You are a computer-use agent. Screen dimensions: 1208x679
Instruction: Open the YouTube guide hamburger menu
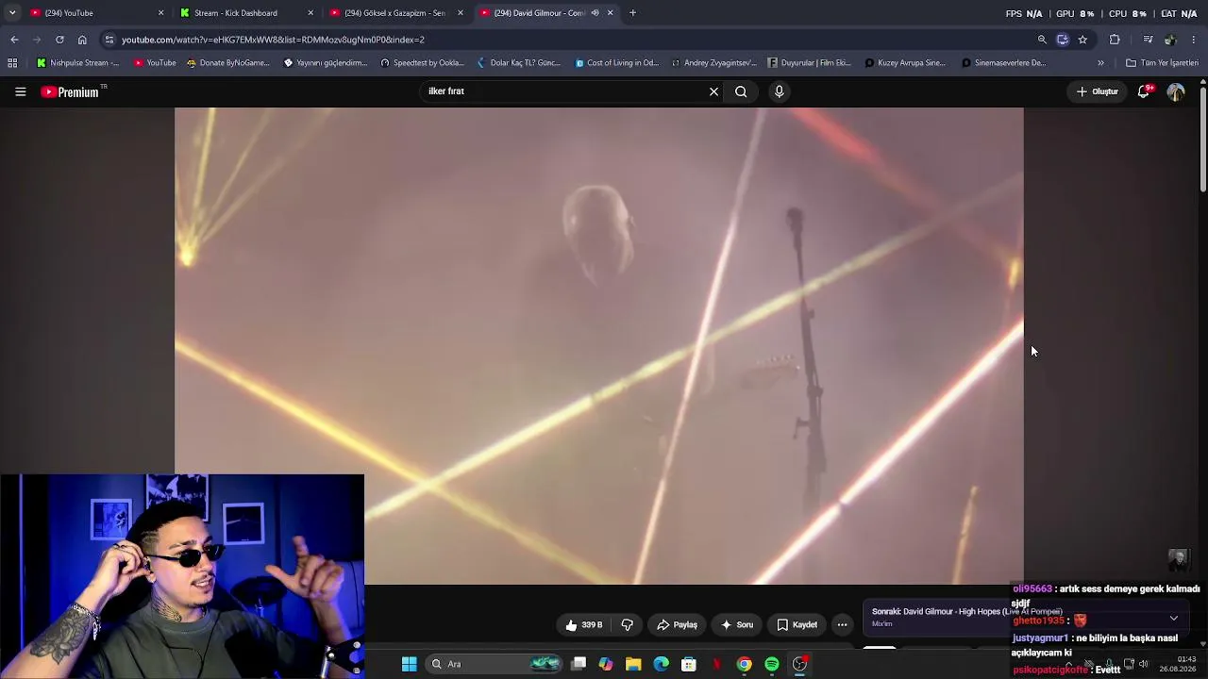tap(20, 91)
